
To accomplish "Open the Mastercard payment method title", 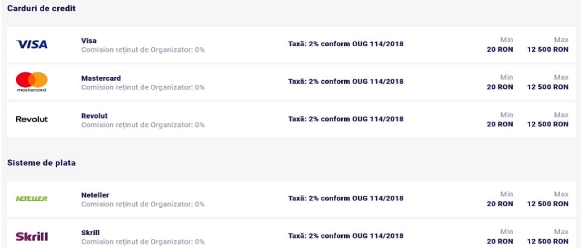I will [101, 78].
